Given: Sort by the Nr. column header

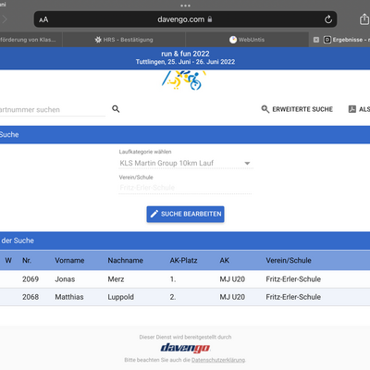Looking at the screenshot, I should click(27, 261).
